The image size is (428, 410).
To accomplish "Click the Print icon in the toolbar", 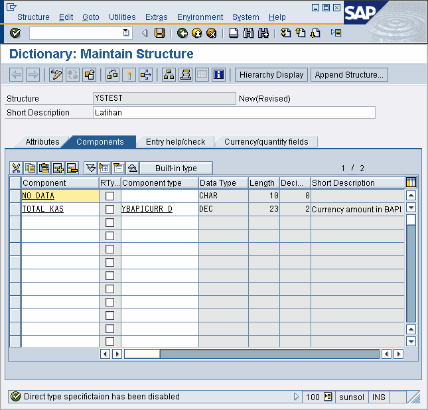I will pyautogui.click(x=234, y=33).
